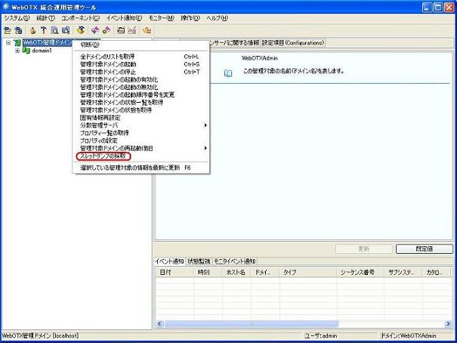Click the event table scroll-left arrow
The image size is (457, 343).
point(159,323)
